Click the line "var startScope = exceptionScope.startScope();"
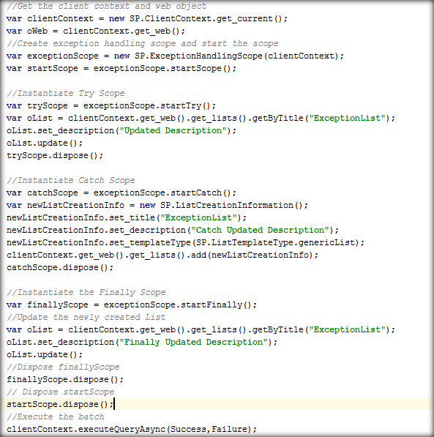Viewport: 434px width, 437px height. (x=121, y=68)
